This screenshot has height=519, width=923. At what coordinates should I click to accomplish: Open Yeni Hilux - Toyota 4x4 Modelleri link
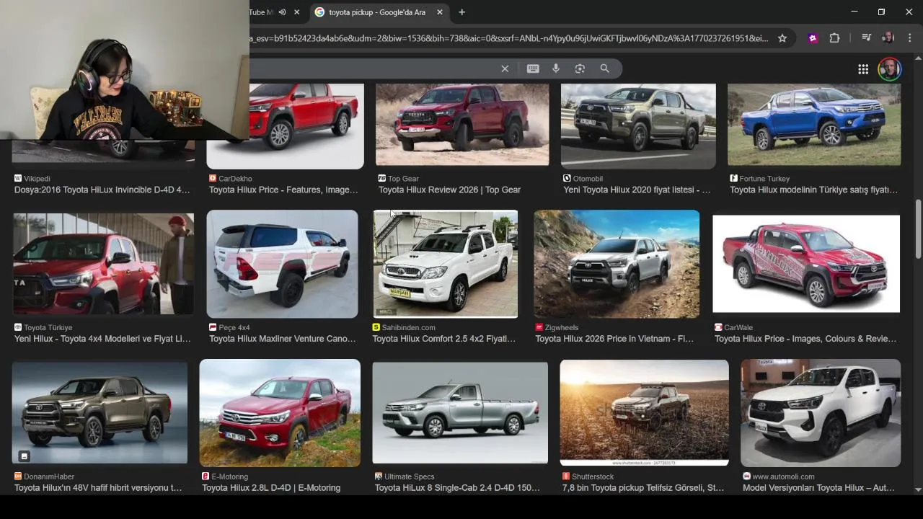(102, 339)
